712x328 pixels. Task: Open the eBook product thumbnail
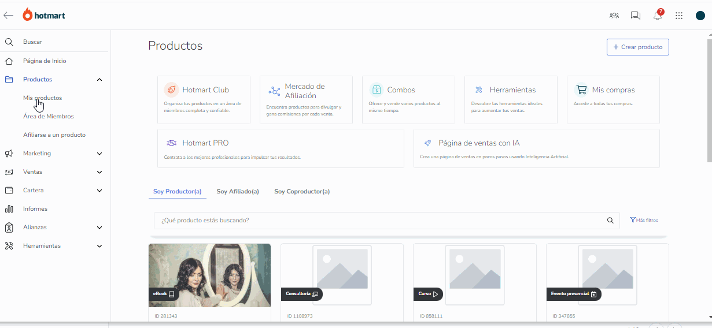209,275
